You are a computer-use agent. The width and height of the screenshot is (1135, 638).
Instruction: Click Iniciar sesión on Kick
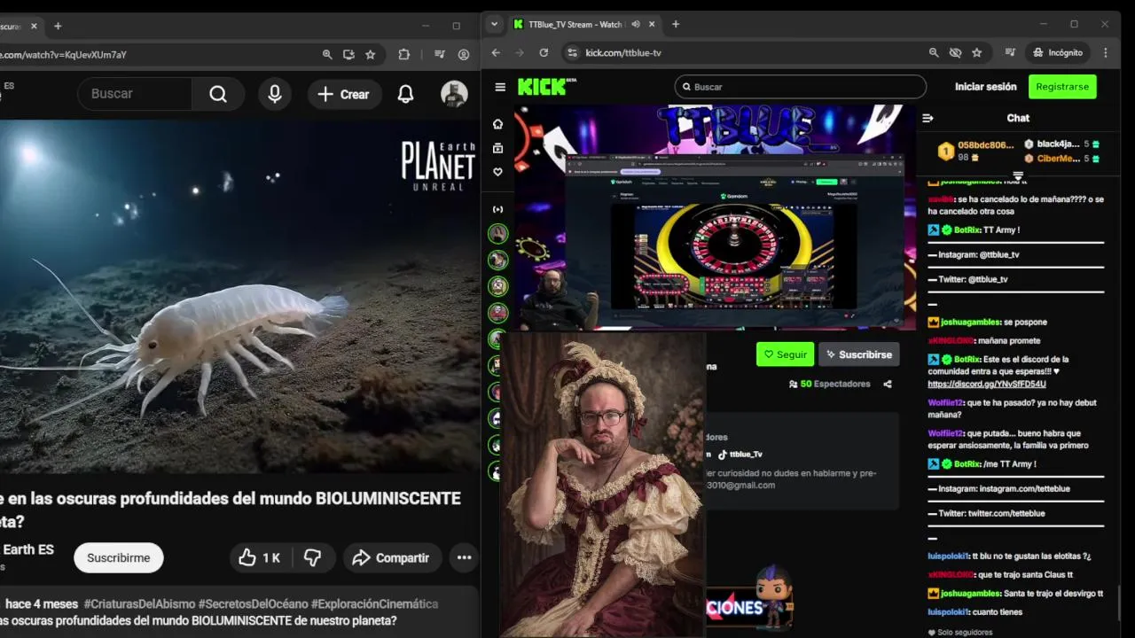tap(985, 87)
